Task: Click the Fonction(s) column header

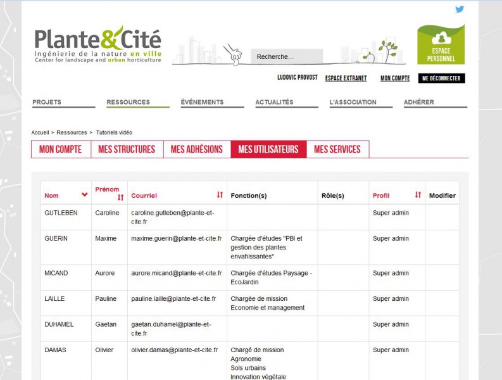Action: pyautogui.click(x=248, y=196)
